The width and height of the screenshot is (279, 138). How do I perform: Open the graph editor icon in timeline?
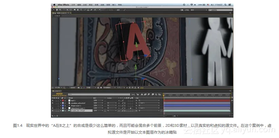coord(160,95)
